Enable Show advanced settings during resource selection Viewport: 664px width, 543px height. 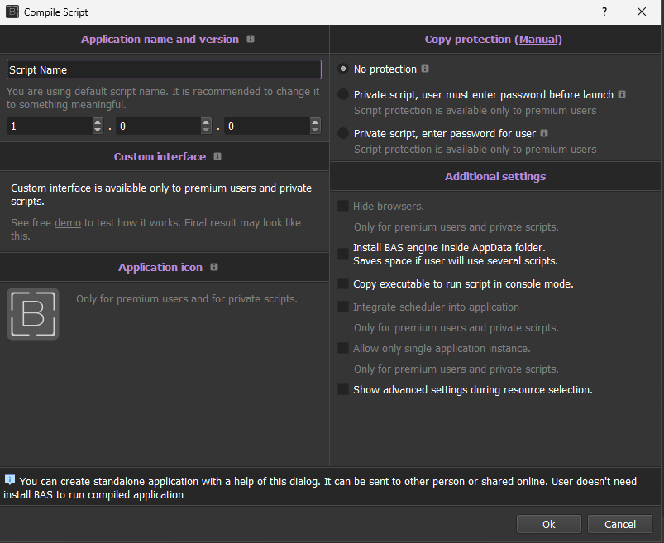click(343, 389)
